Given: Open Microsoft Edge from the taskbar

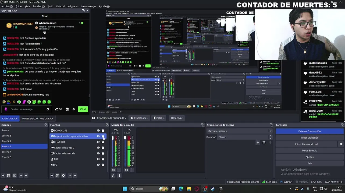Looking at the screenshot, I should tap(181, 189).
